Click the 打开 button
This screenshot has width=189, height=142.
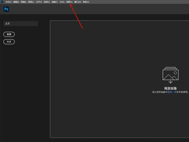[9, 42]
